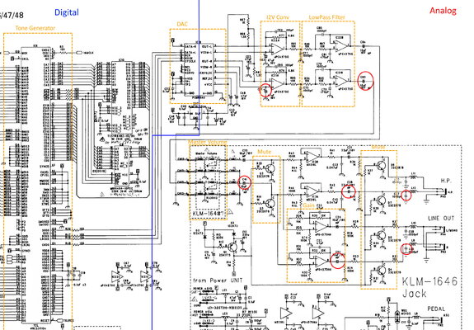
Task: Click the "Gain" block label
Action: click(x=308, y=205)
